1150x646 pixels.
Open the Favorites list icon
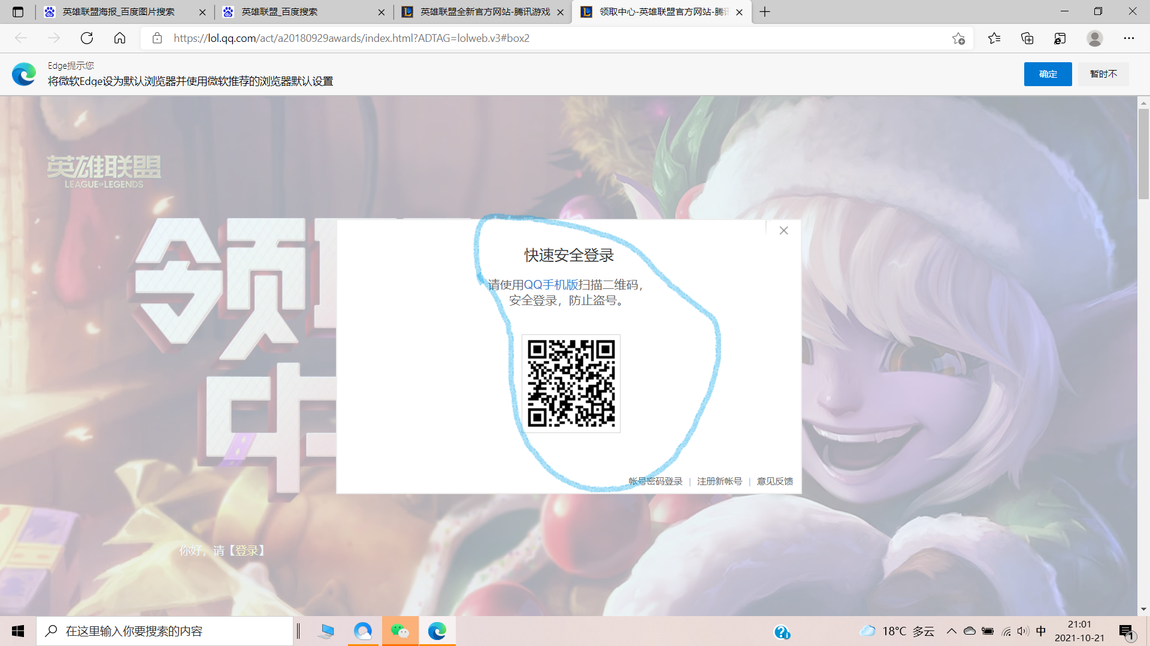pyautogui.click(x=994, y=38)
